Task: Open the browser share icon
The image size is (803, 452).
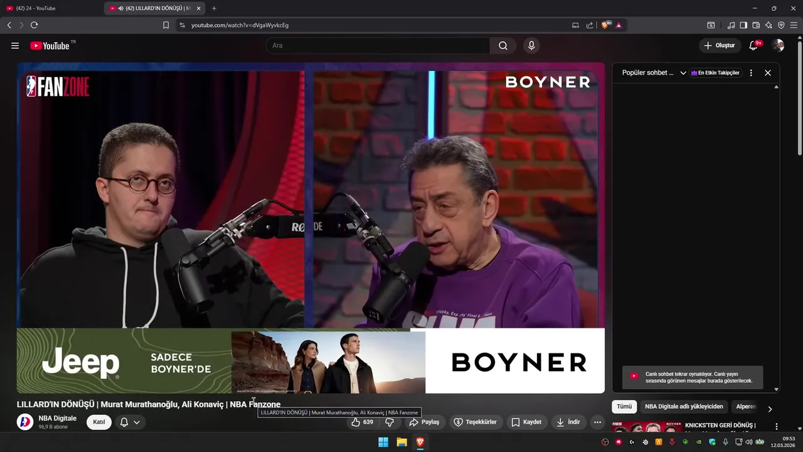Action: click(590, 25)
